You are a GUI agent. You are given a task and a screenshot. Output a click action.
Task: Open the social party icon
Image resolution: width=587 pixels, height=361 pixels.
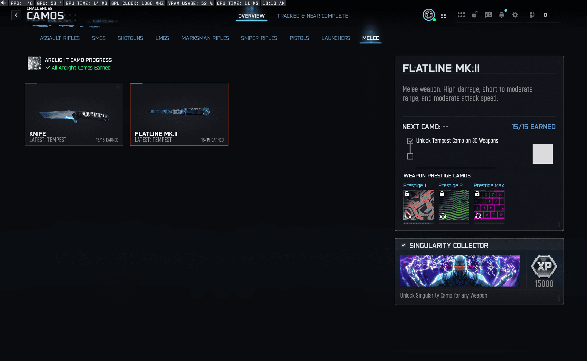(532, 15)
